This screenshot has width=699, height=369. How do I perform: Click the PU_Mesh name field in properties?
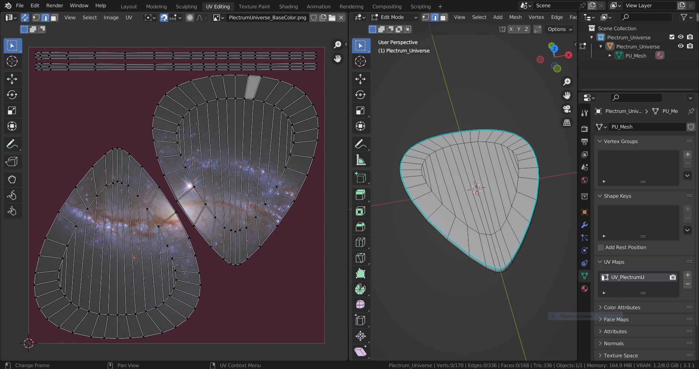tap(647, 127)
